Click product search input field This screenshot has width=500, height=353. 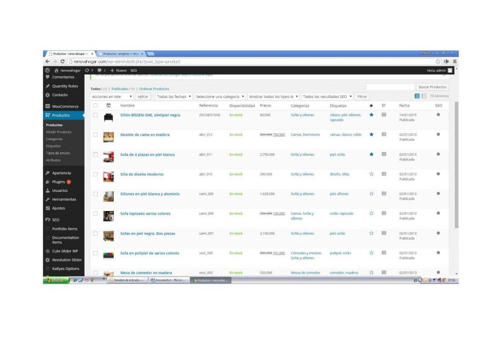[x=390, y=87]
